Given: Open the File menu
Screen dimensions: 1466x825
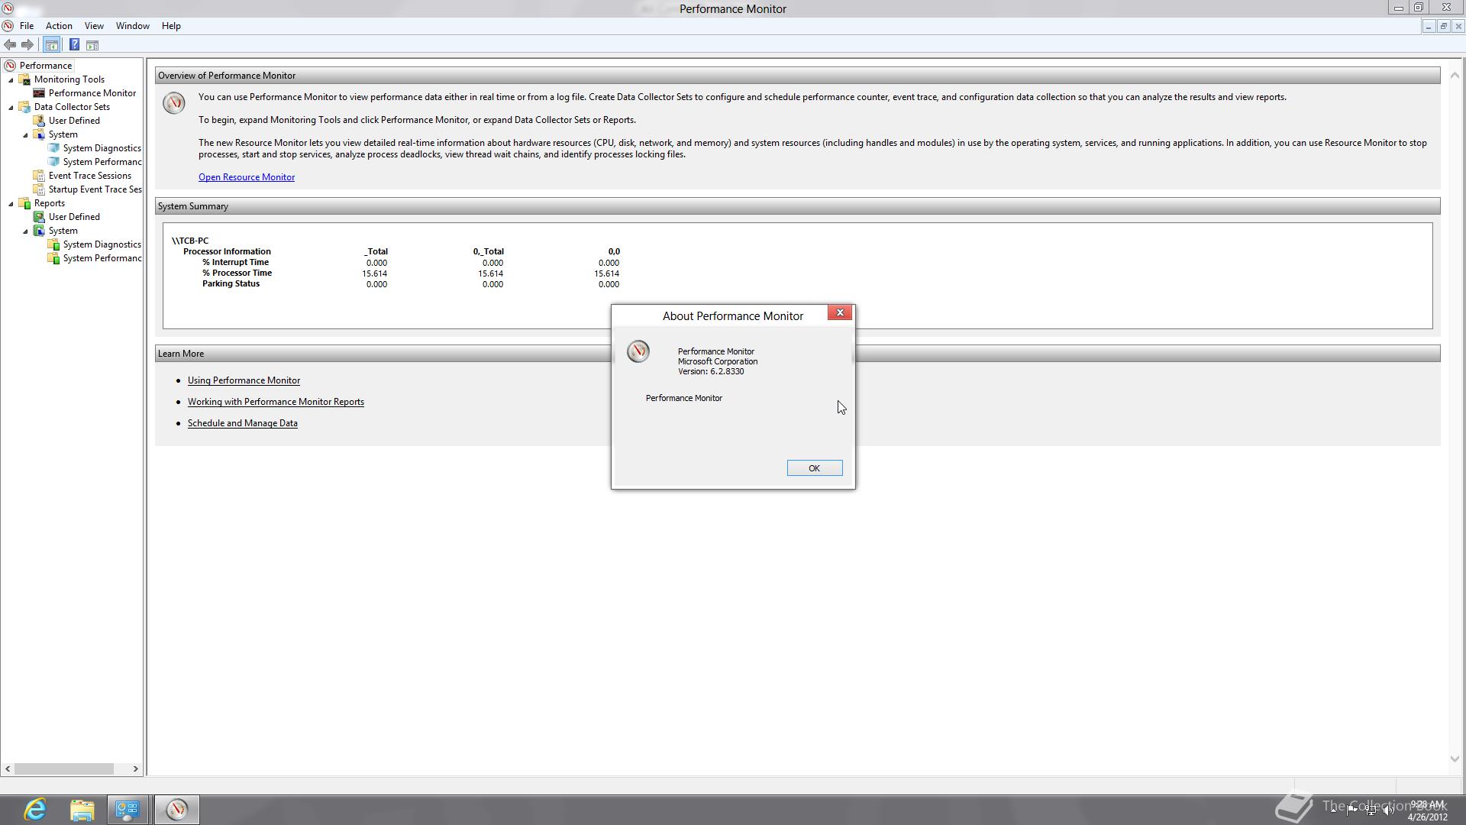Looking at the screenshot, I should 27,26.
